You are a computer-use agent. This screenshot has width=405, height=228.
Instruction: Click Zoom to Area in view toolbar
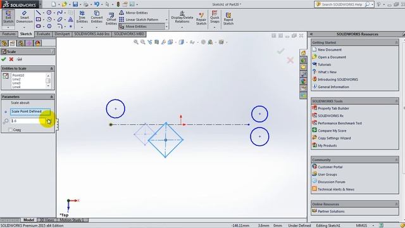click(x=143, y=42)
